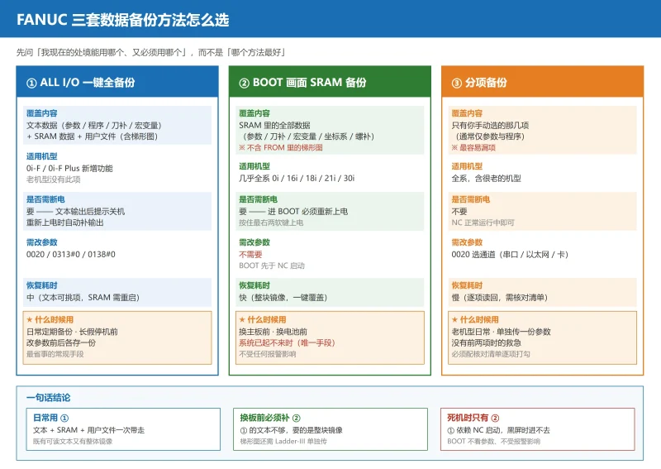Image resolution: width=661 pixels, height=469 pixels.
Task: Select '（参数 / 刀补 / 宏变量 / 坐标系 / 螺补）' line
Action: point(307,136)
